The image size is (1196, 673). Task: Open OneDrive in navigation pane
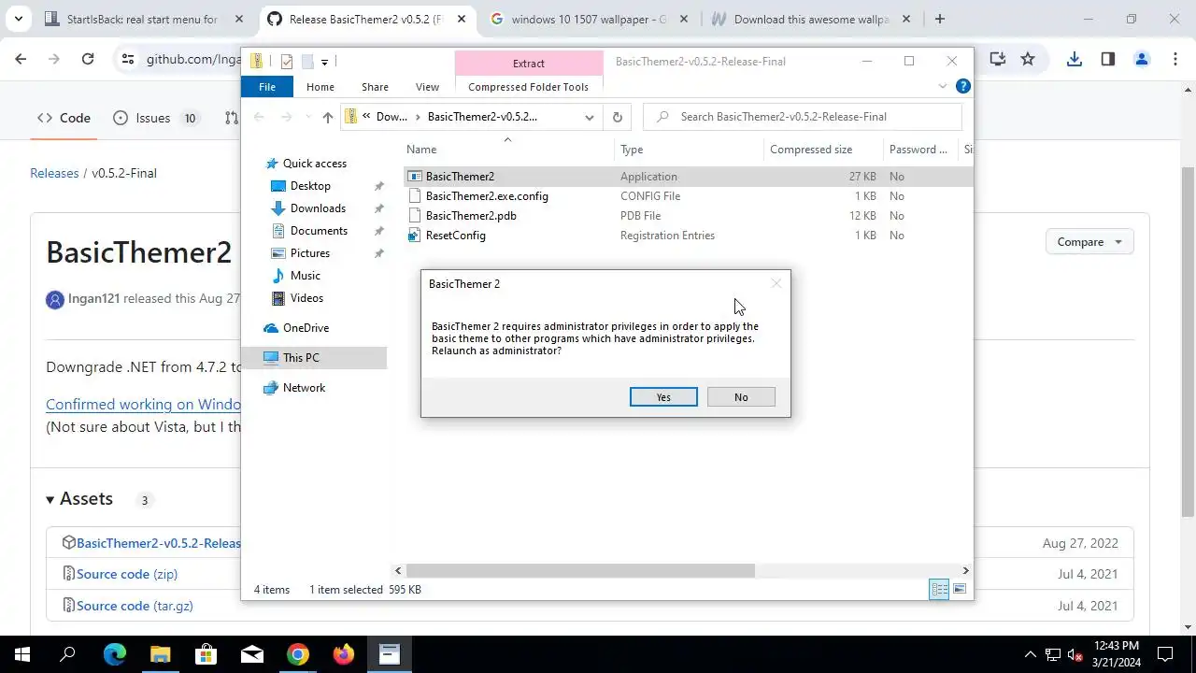point(306,328)
